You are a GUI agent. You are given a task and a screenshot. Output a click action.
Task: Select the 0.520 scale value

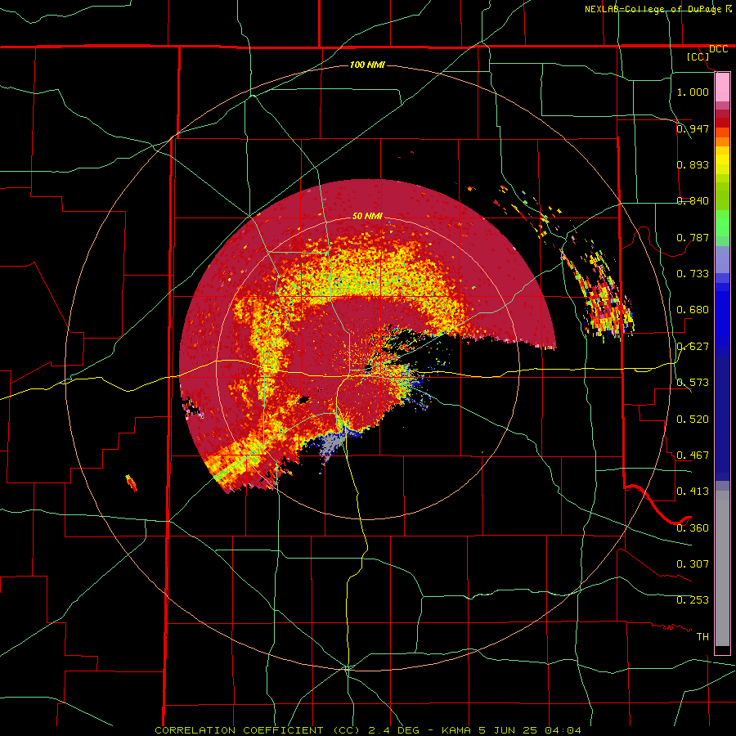click(x=693, y=419)
